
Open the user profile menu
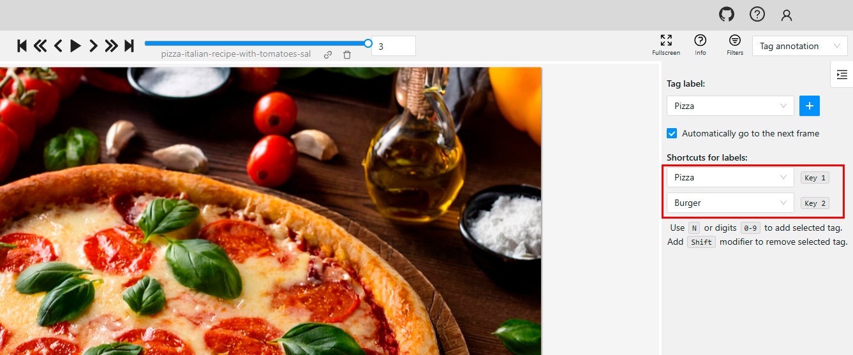click(x=787, y=15)
